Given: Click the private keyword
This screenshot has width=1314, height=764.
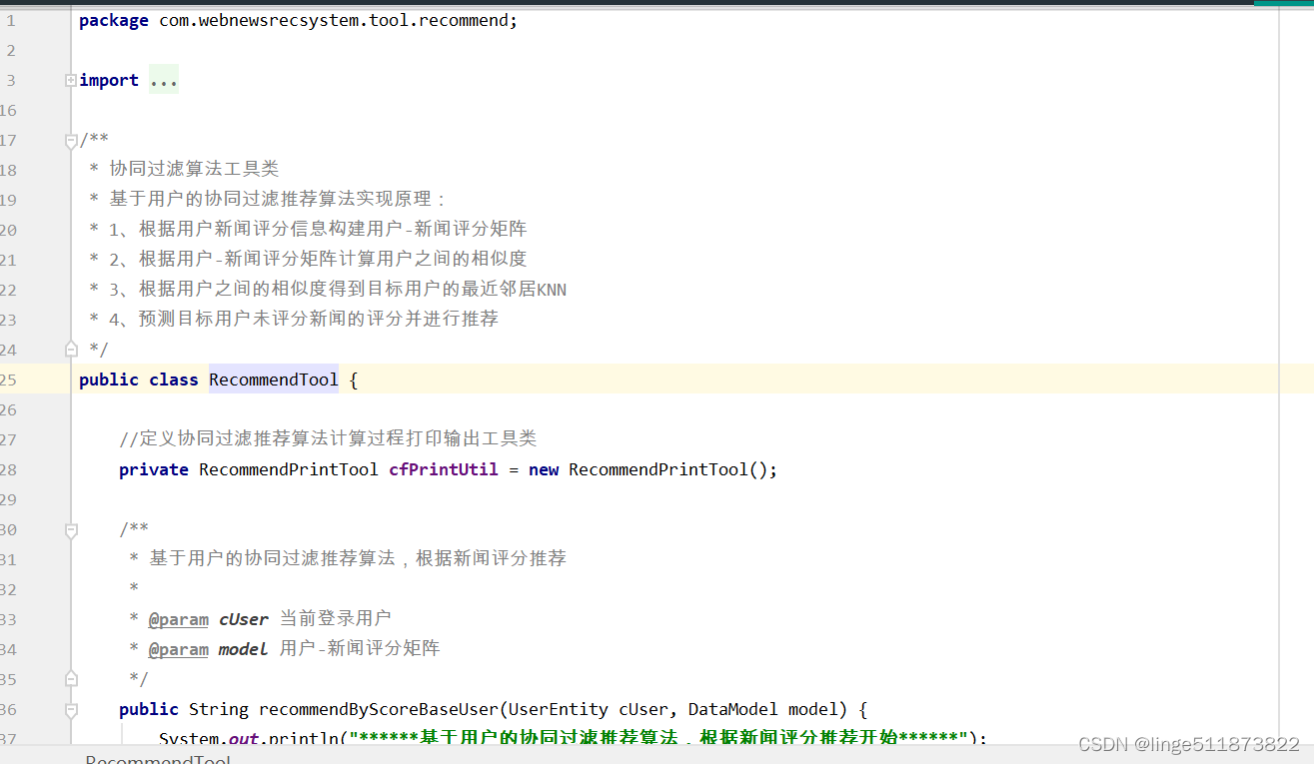Looking at the screenshot, I should pyautogui.click(x=154, y=469).
